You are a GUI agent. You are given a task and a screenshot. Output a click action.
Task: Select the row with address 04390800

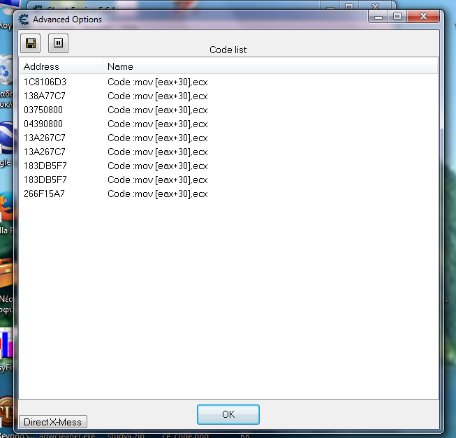45,124
